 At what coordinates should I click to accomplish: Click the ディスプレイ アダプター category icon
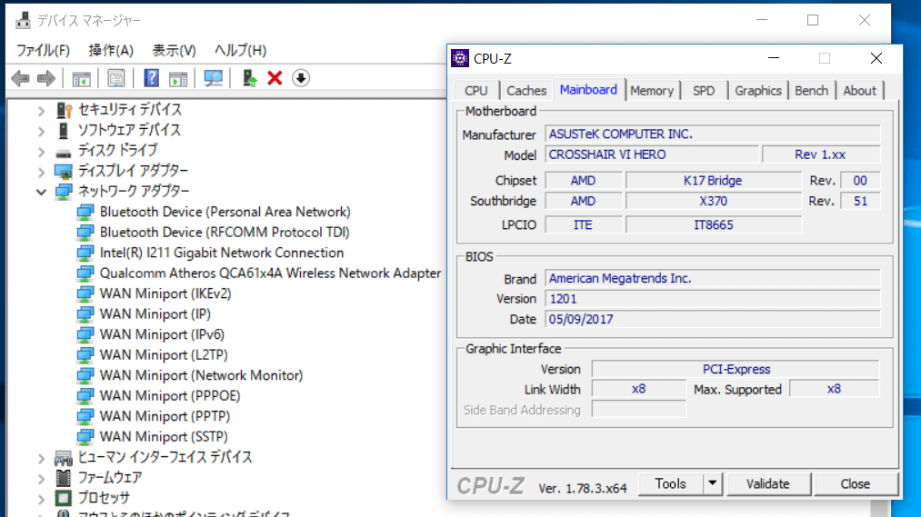64,172
